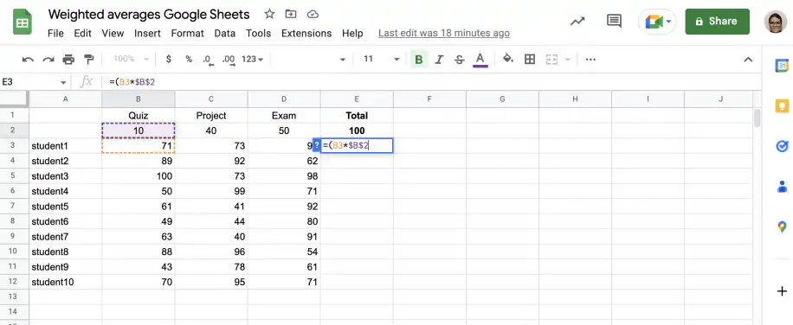Viewport: 793px width, 325px height.
Task: Toggle strikethrough formatting
Action: (459, 60)
